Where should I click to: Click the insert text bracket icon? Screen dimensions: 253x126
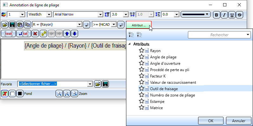[8, 34]
